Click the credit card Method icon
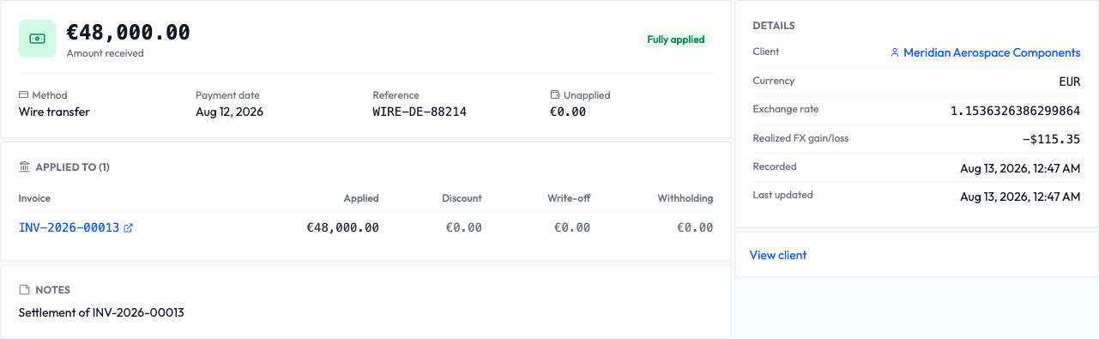The width and height of the screenshot is (1099, 339). coord(23,95)
